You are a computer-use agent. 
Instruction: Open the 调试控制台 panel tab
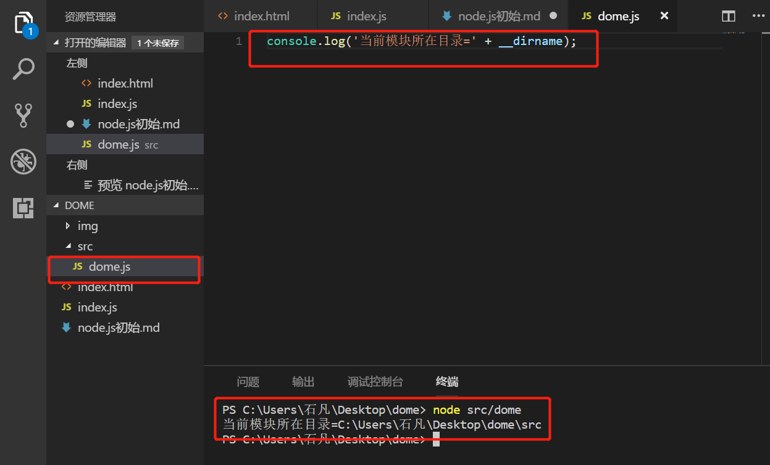click(375, 382)
